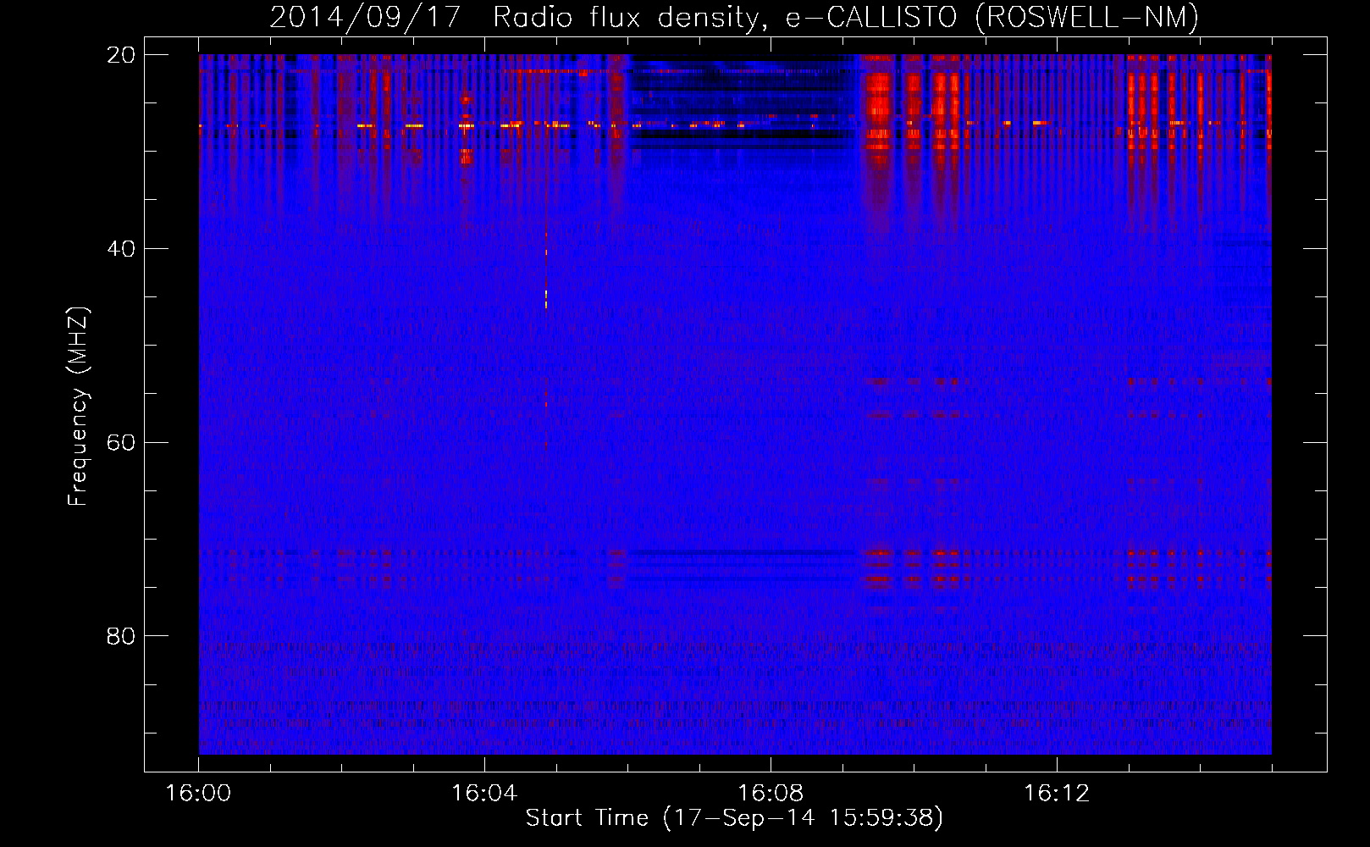Click the Frequency (MHZ) axis label
1370x847 pixels.
point(78,407)
